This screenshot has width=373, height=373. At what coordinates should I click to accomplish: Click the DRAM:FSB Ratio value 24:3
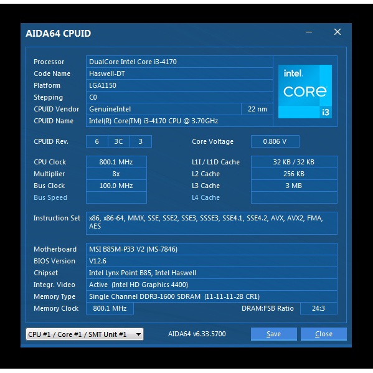pyautogui.click(x=319, y=308)
